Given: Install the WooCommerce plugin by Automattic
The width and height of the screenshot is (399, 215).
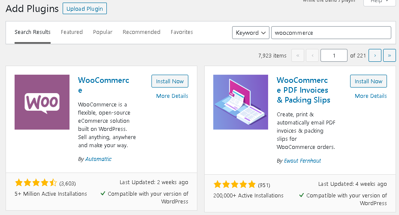Looking at the screenshot, I should point(170,81).
